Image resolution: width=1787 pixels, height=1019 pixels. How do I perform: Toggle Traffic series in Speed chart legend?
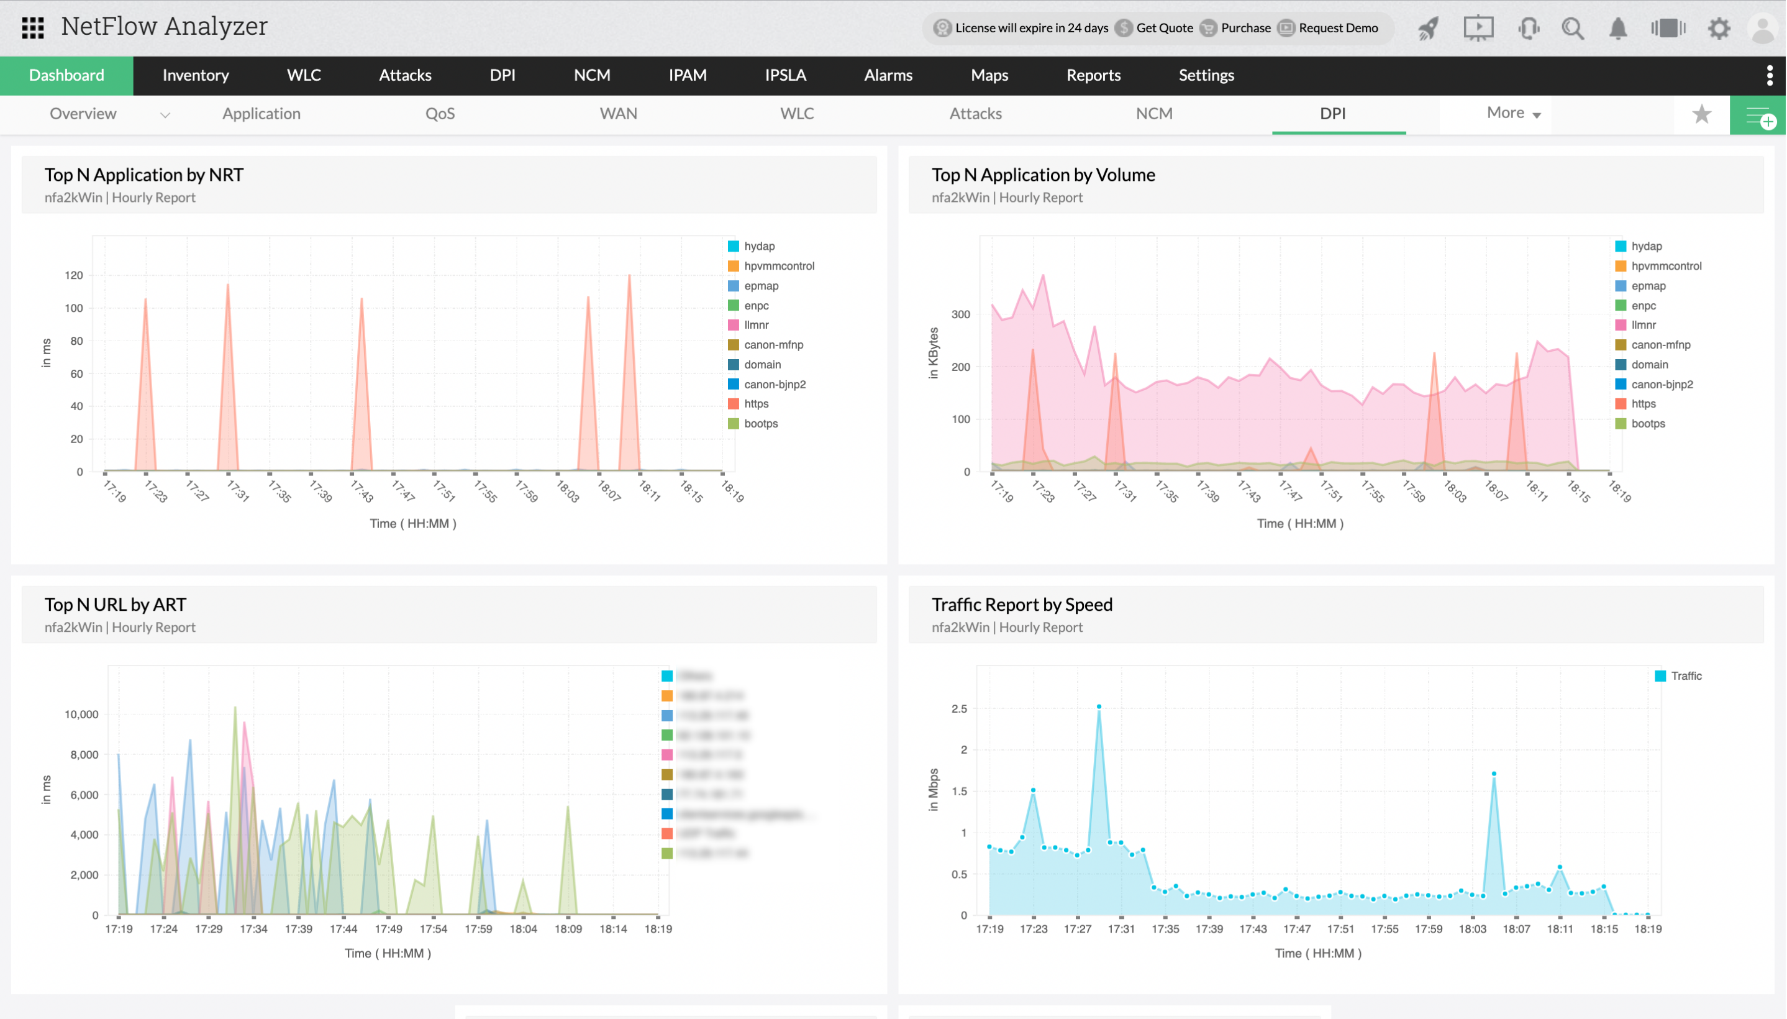click(1686, 675)
